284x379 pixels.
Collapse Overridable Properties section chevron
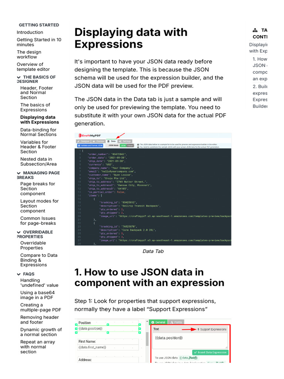tap(18, 232)
